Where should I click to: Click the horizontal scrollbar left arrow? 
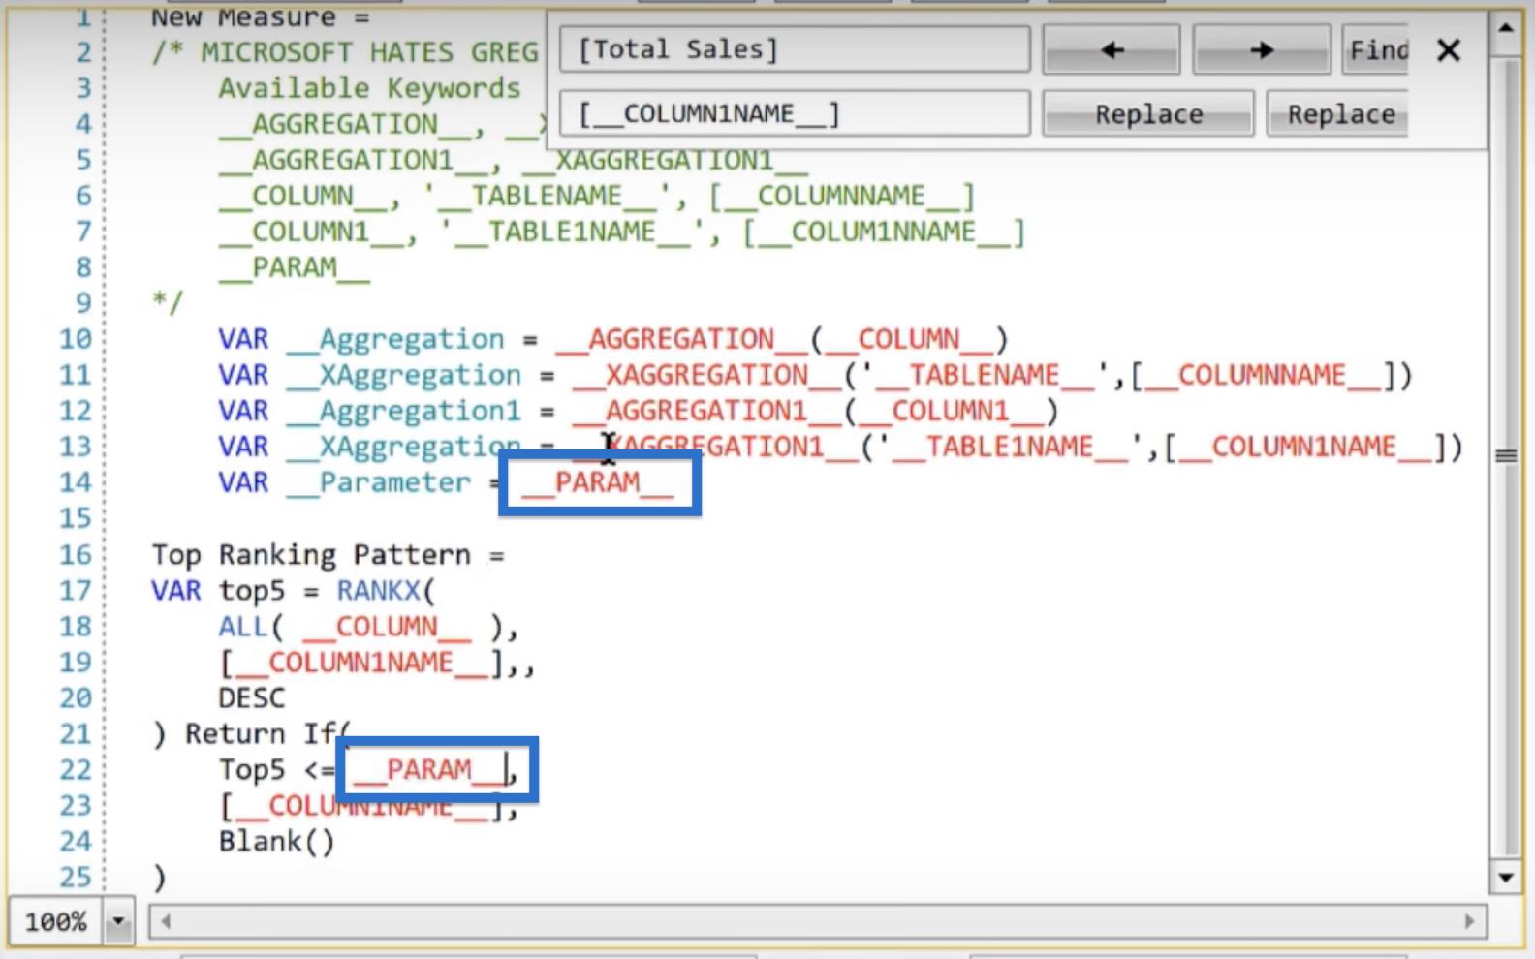[166, 921]
